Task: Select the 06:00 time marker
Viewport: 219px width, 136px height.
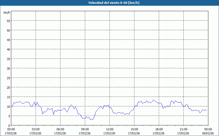Action: (60, 129)
